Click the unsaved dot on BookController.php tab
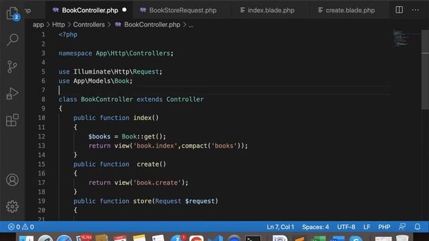This screenshot has width=429, height=241. coord(124,10)
